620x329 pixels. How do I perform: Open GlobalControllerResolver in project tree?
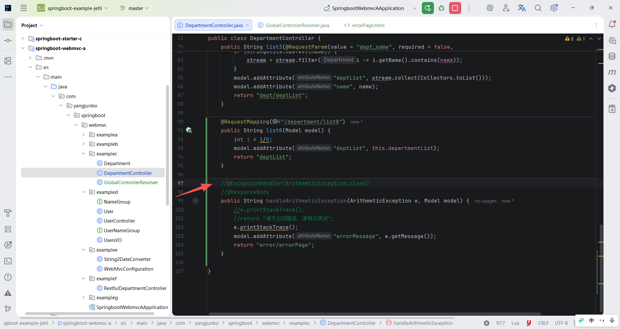(131, 182)
